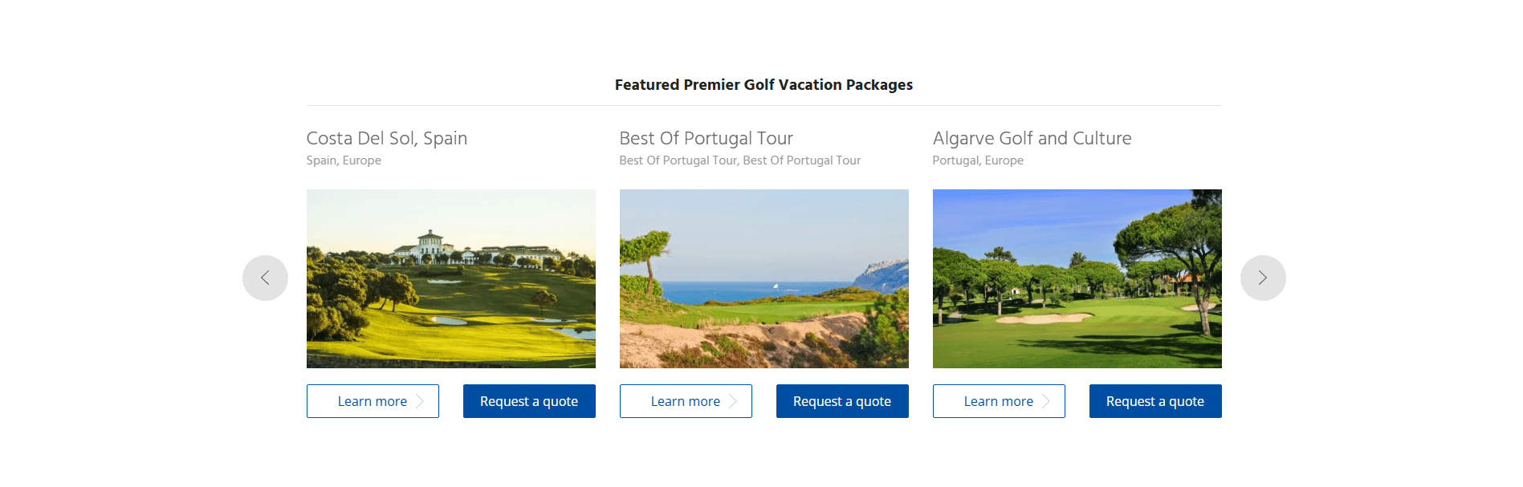Click the next carousel arrow
The height and width of the screenshot is (487, 1523).
(x=1263, y=278)
